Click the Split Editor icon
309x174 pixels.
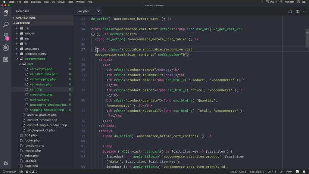tap(297, 11)
